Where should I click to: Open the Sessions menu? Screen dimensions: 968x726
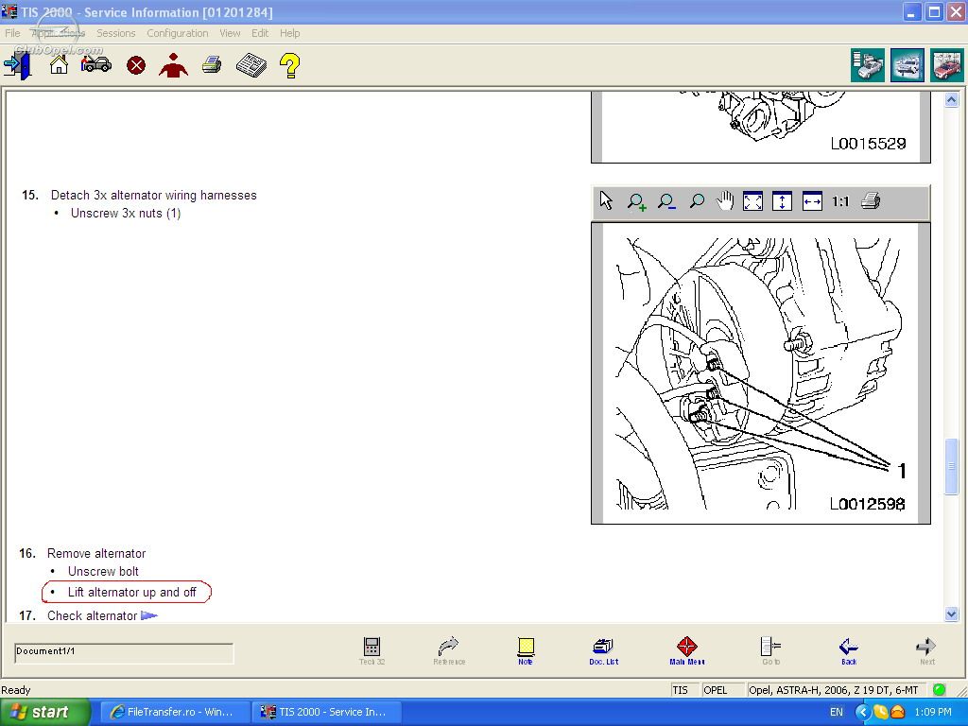click(x=115, y=33)
